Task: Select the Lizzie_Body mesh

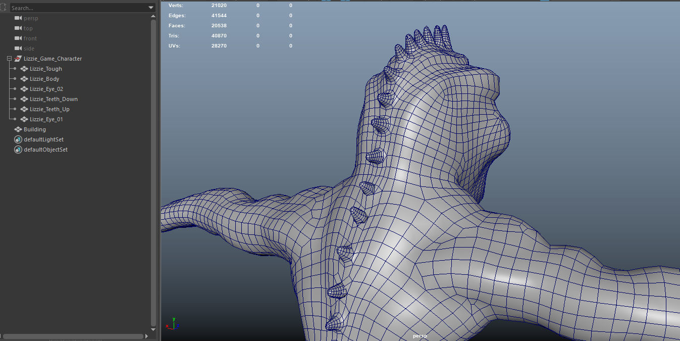Action: pyautogui.click(x=44, y=79)
